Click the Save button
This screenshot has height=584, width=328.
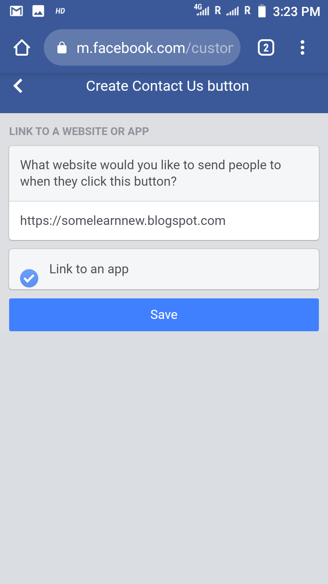click(x=164, y=315)
